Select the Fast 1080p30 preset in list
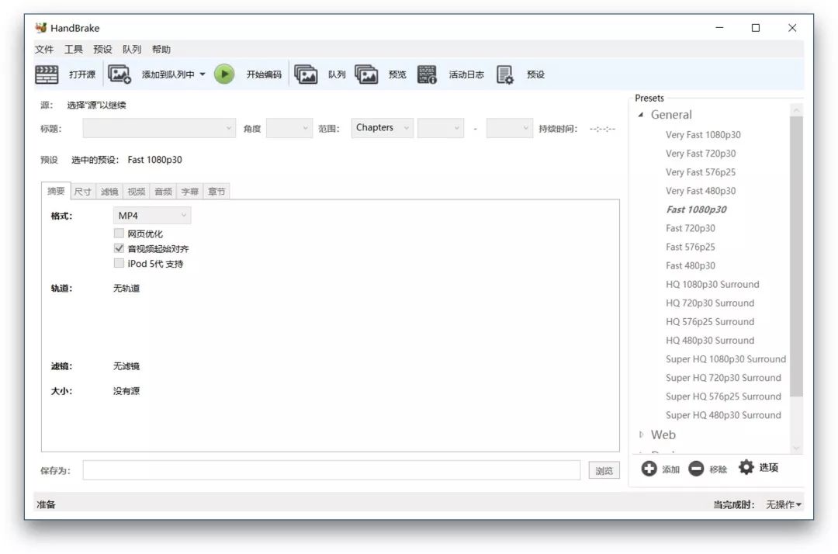838x554 pixels. point(696,209)
